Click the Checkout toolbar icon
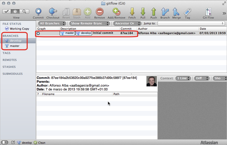The image size is (227, 145). click(x=53, y=12)
